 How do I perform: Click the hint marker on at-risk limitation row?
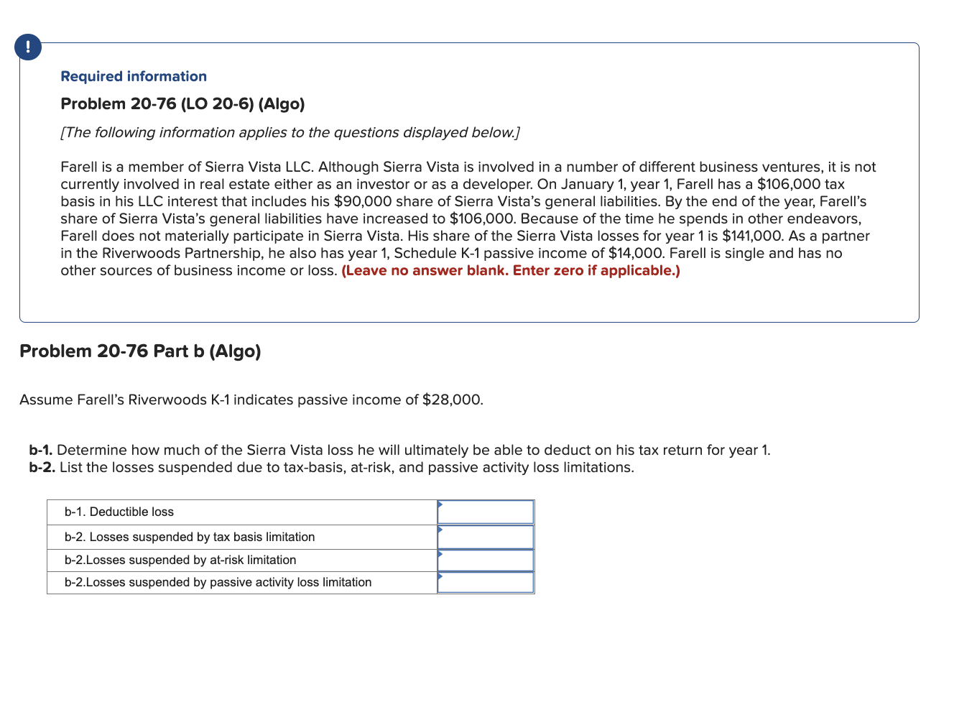click(x=439, y=554)
